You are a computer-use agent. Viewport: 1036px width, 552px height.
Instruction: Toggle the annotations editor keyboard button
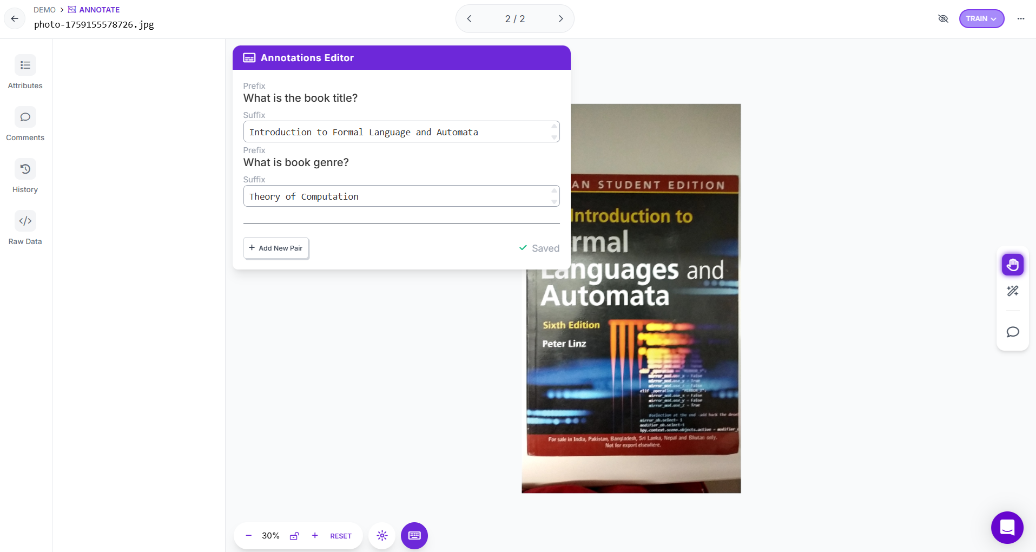point(414,536)
